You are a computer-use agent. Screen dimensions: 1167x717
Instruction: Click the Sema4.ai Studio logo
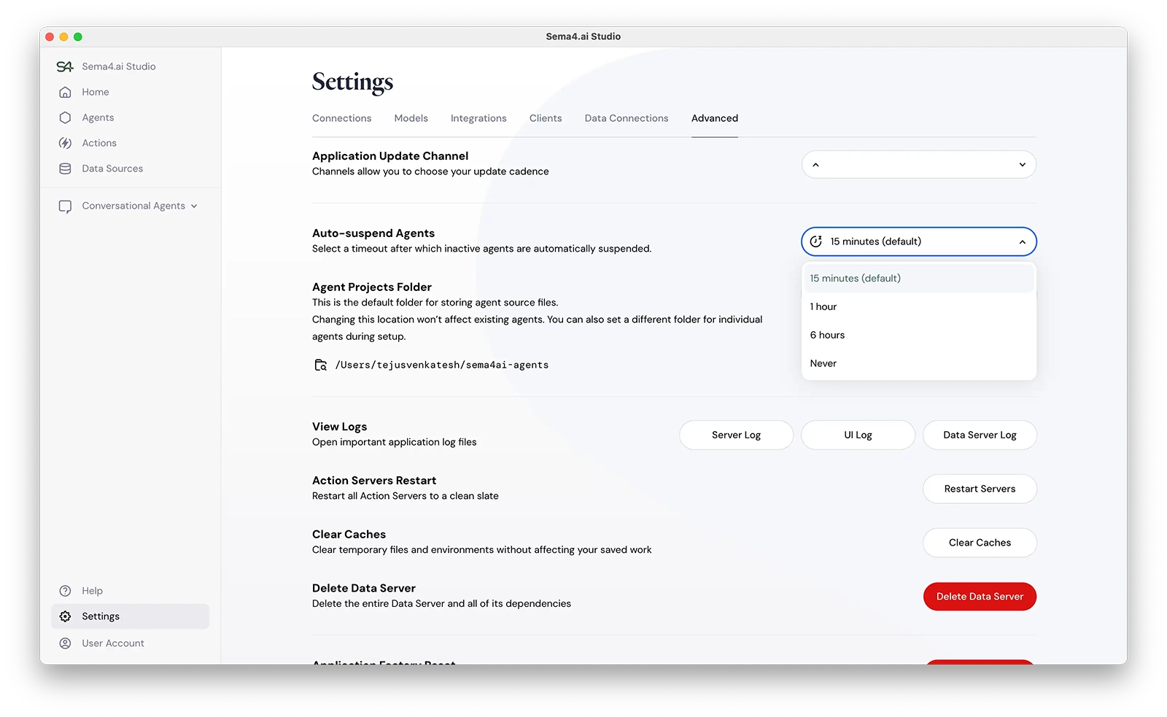(65, 66)
